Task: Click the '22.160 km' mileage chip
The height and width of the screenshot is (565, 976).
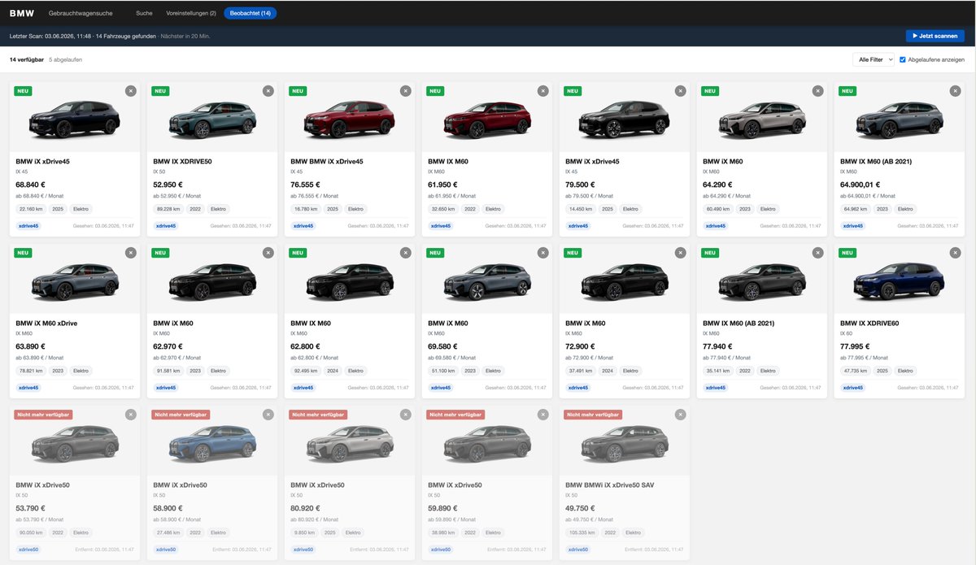Action: [29, 209]
